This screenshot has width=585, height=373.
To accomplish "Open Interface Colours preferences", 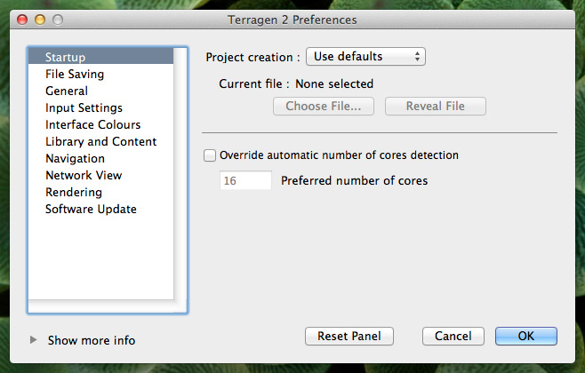I will [x=100, y=124].
